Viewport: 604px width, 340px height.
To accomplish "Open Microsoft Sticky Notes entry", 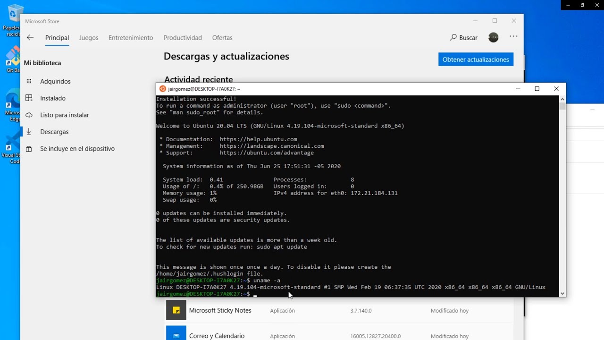I will click(x=339, y=310).
